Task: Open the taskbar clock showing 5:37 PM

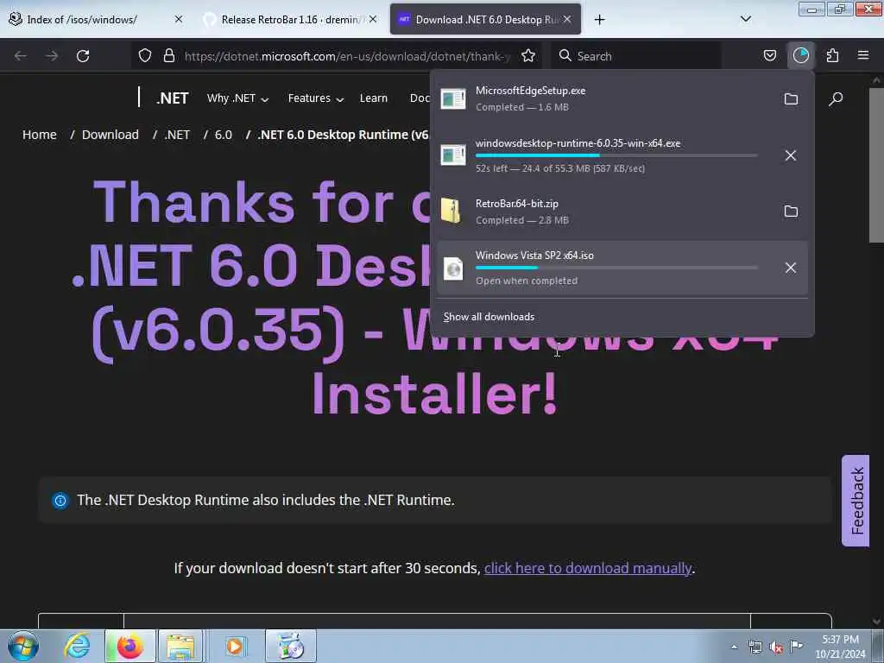Action: pos(840,647)
